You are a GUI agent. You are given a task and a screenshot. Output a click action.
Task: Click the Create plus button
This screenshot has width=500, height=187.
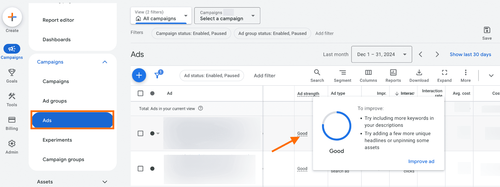12,17
